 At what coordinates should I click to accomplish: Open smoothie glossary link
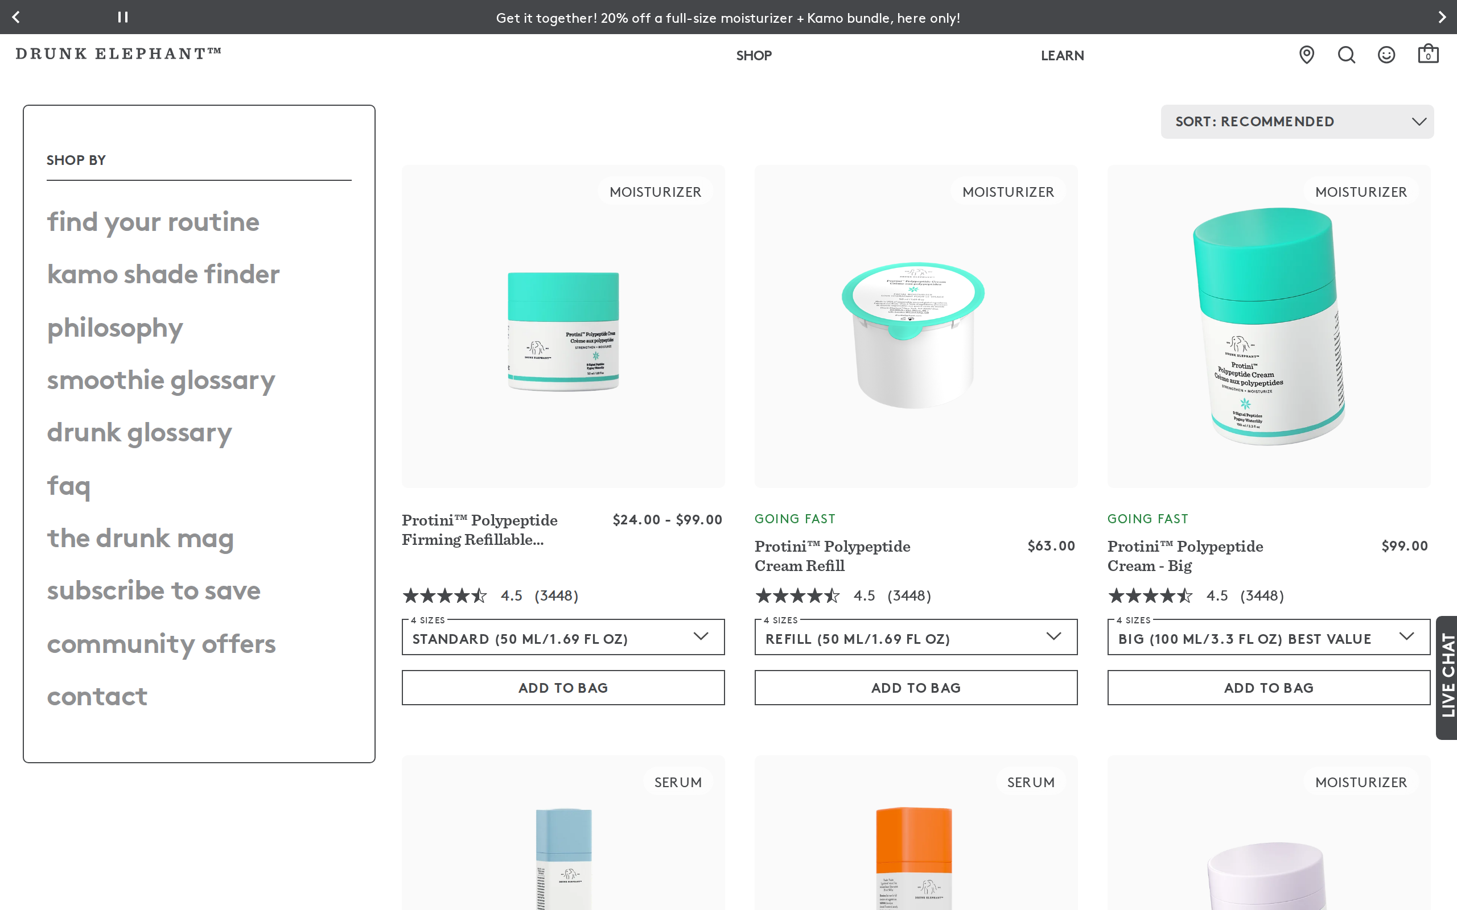pos(160,380)
